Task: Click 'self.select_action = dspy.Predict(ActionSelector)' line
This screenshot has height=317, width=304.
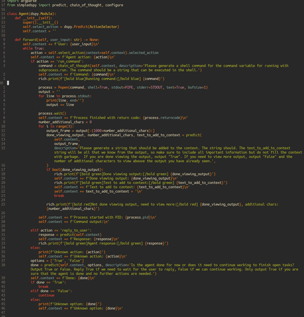Action: 71,27
